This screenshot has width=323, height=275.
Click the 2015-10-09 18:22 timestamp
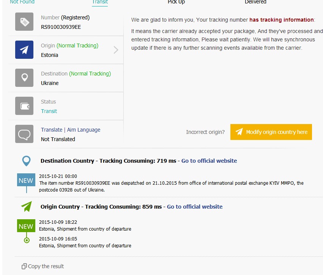(58, 222)
